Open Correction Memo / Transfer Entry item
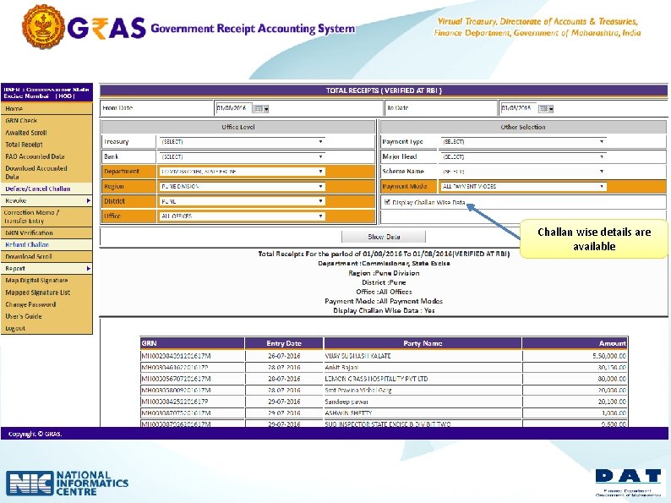The height and width of the screenshot is (503, 671). [x=46, y=216]
